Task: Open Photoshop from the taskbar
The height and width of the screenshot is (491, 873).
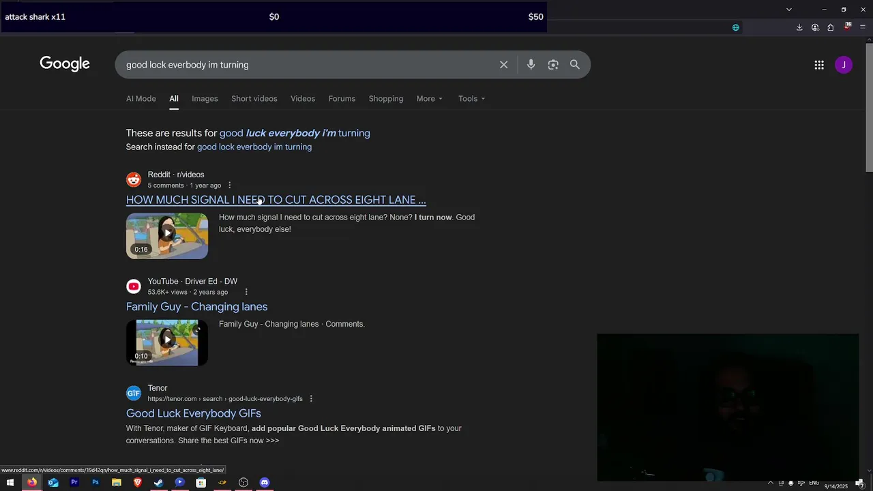Action: (95, 483)
